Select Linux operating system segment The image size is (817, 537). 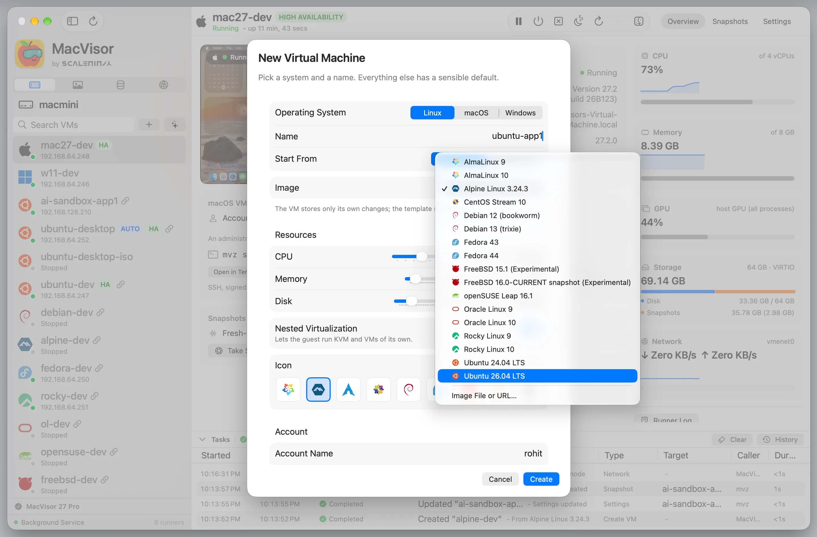[x=432, y=113]
